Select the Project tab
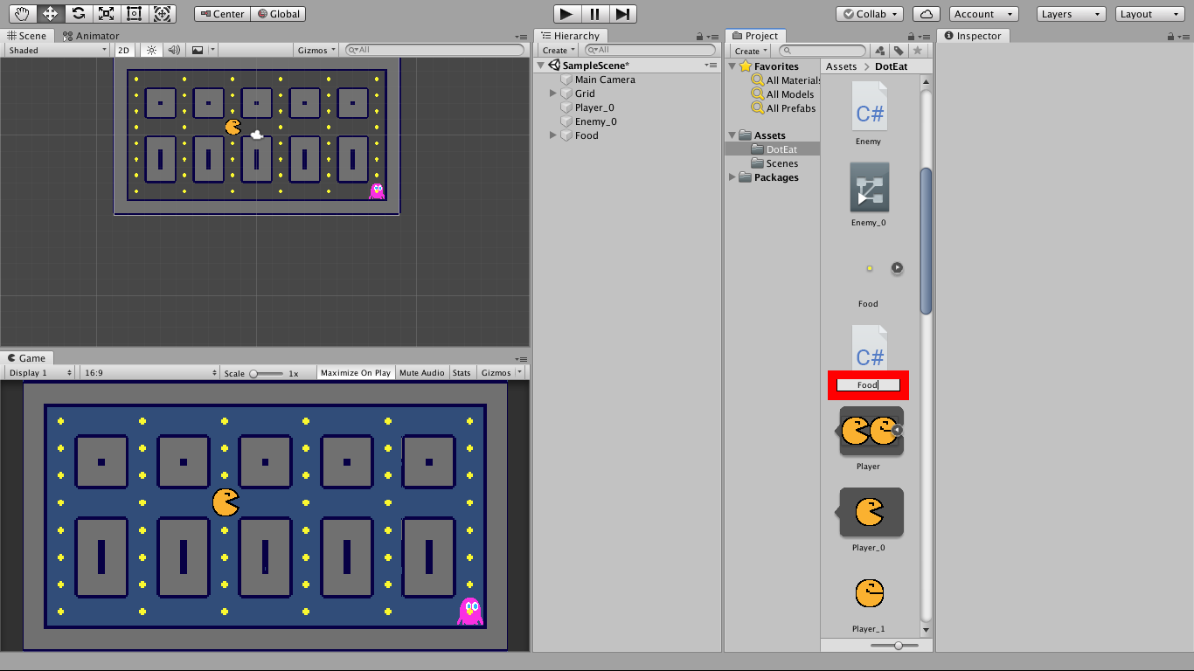 (x=756, y=36)
